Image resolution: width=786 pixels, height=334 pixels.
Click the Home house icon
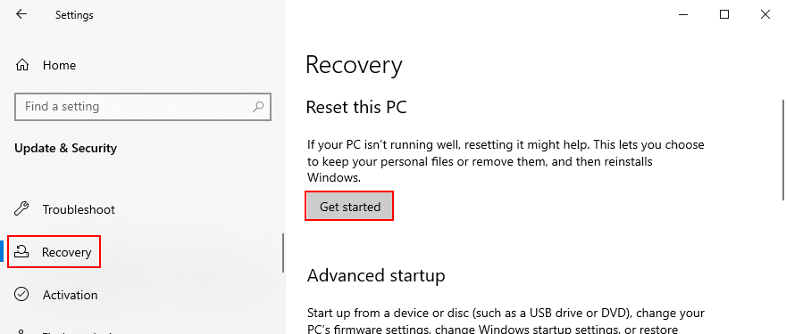(x=22, y=65)
